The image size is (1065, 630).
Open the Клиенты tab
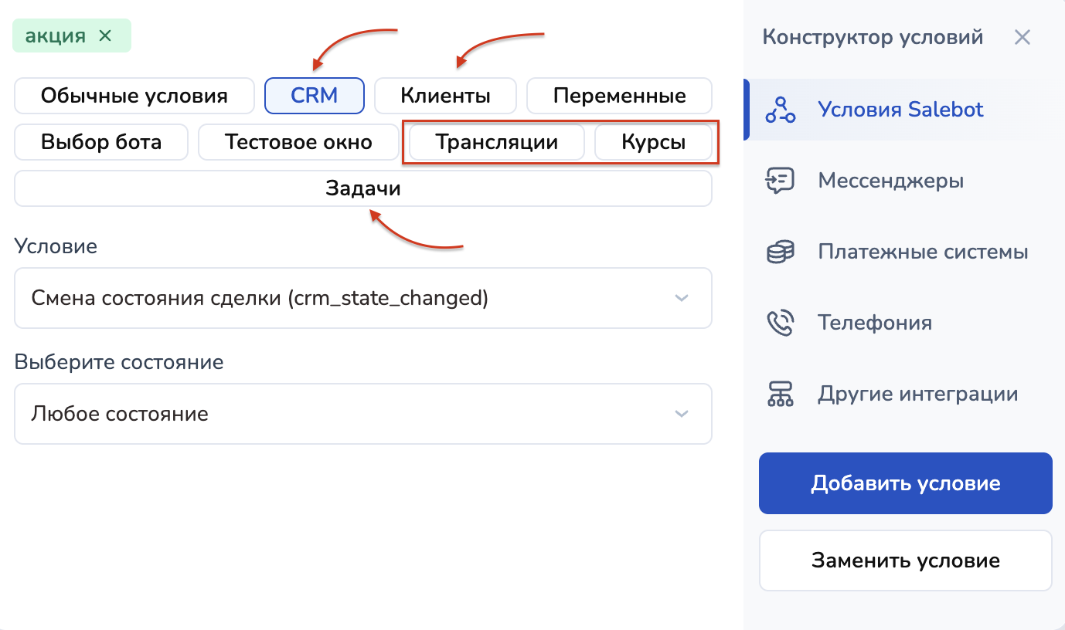click(x=445, y=96)
